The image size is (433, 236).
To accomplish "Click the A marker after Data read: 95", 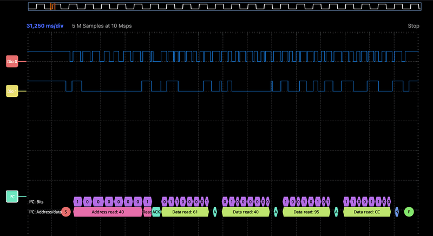I will 336,212.
